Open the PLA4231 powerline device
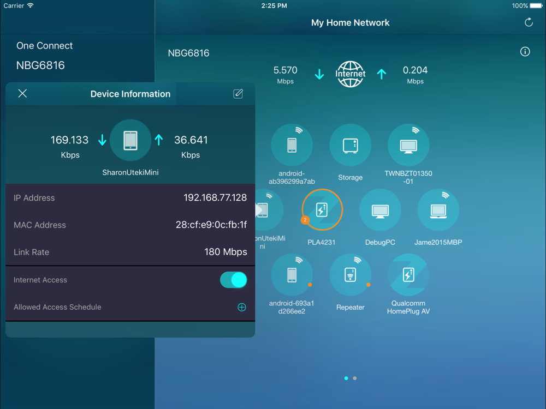This screenshot has height=409, width=546. (x=322, y=210)
